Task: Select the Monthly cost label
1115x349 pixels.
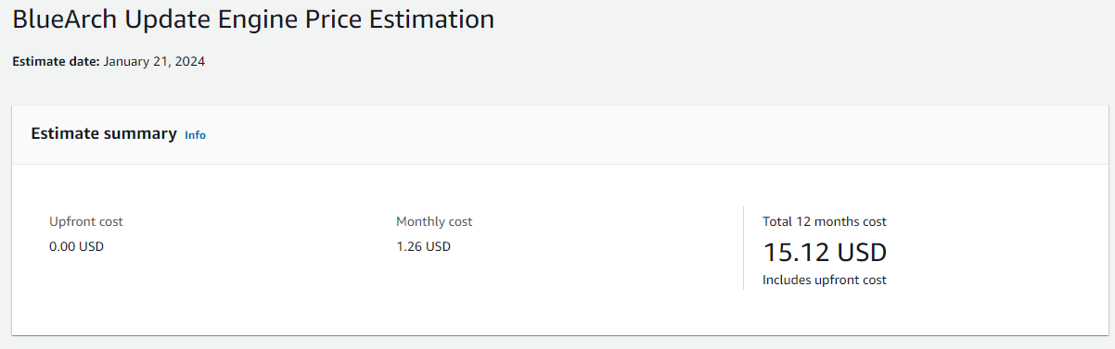Action: [x=434, y=222]
